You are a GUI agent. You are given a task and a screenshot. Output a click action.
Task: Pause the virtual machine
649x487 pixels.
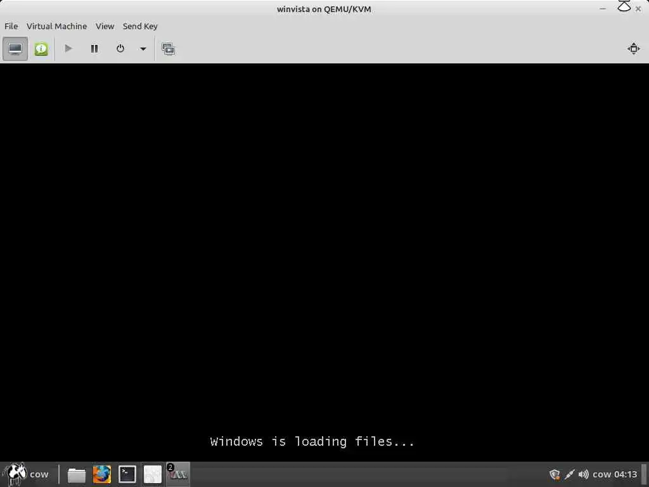94,49
